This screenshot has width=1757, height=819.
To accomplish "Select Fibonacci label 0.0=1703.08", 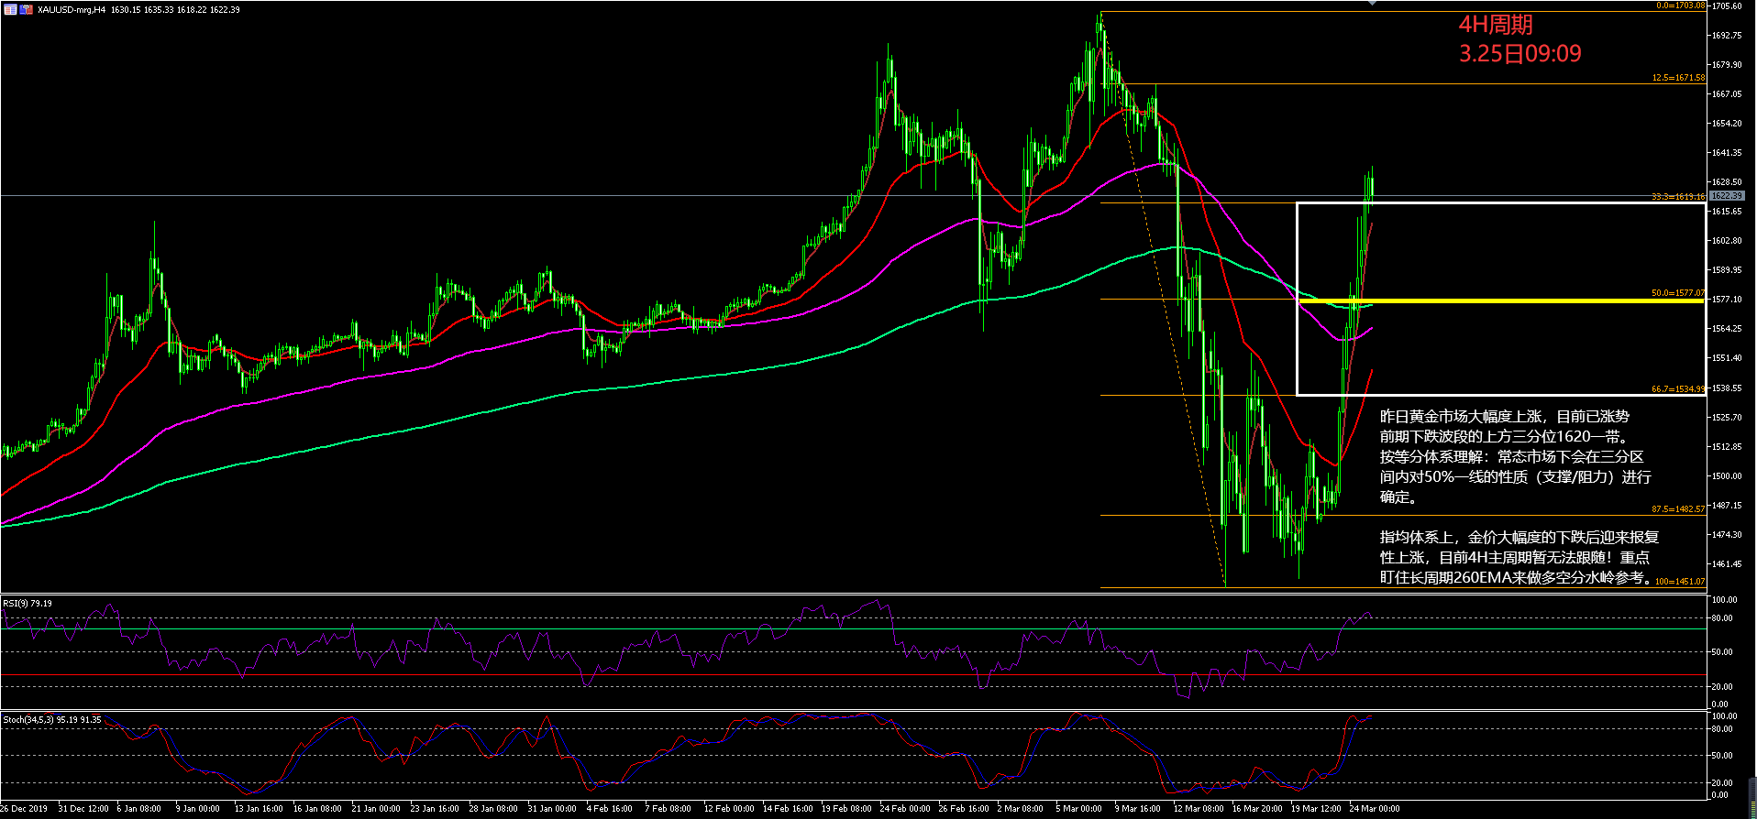I will [1680, 5].
